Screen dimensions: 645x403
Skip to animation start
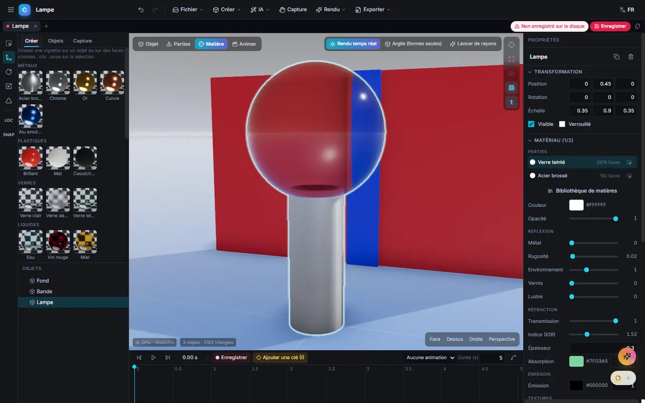tap(139, 358)
